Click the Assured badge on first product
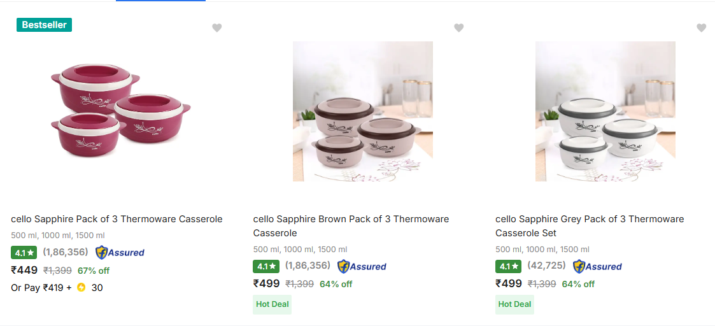715x326 pixels. point(120,253)
